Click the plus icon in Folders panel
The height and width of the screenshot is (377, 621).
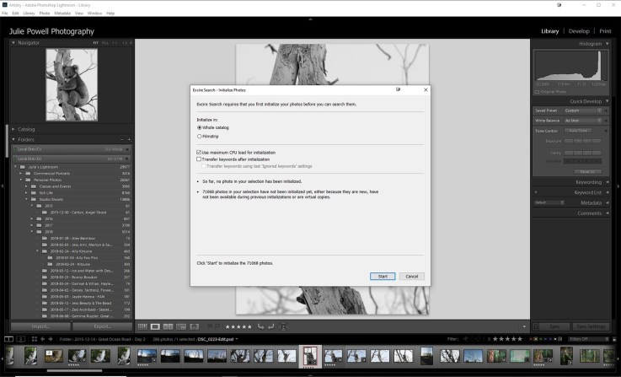129,139
